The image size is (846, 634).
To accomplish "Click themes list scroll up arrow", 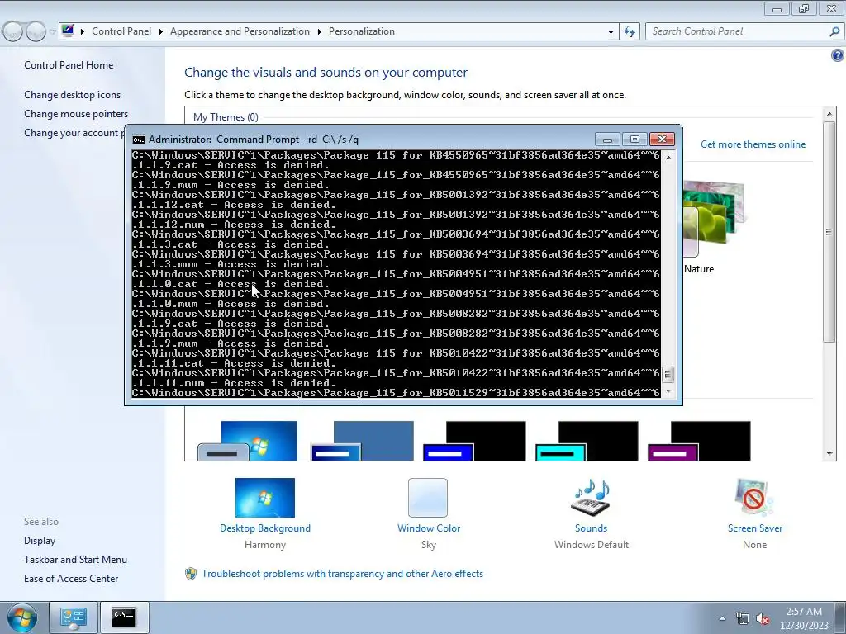I will (x=829, y=114).
